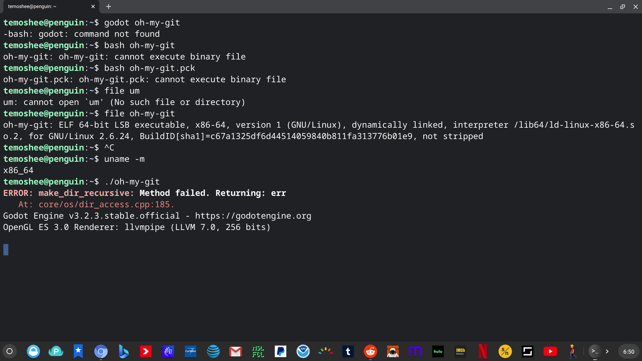Click 'core/os/dir_access.cpp:185.' error location text

[106, 205]
